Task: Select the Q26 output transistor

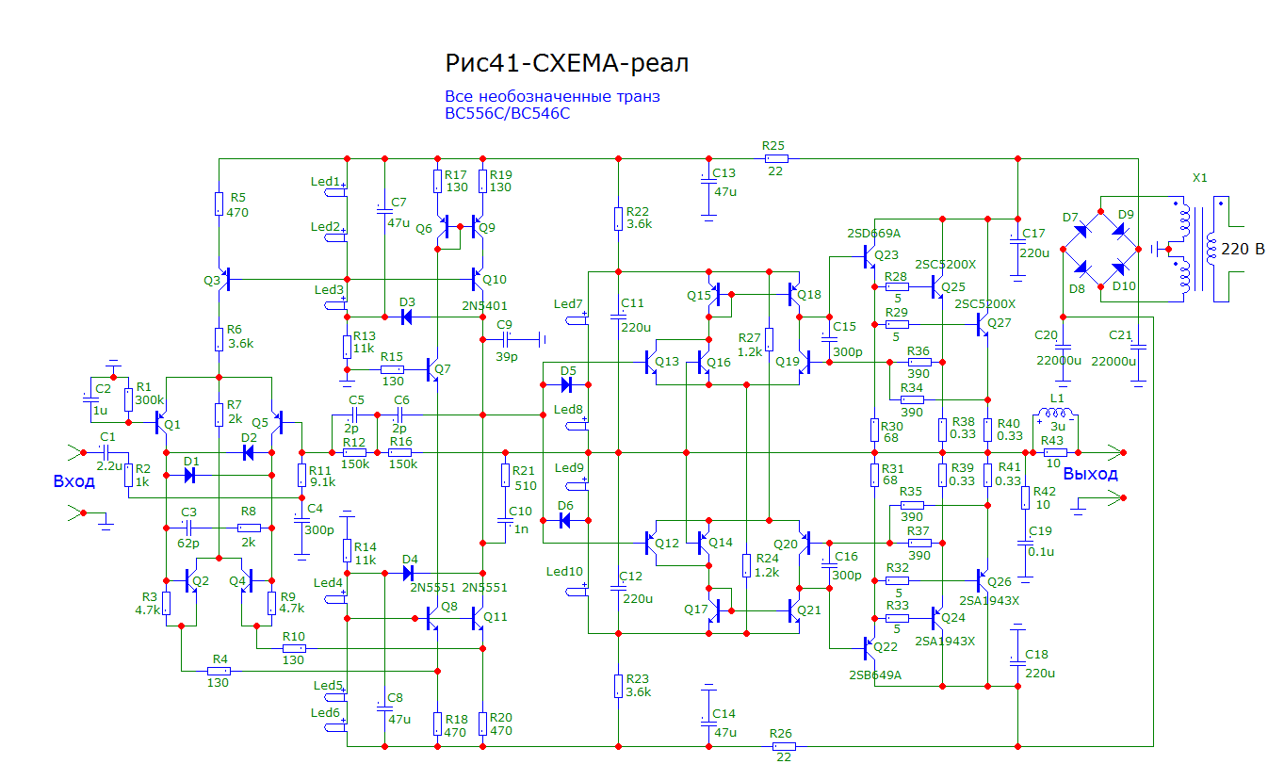Action: pos(984,580)
